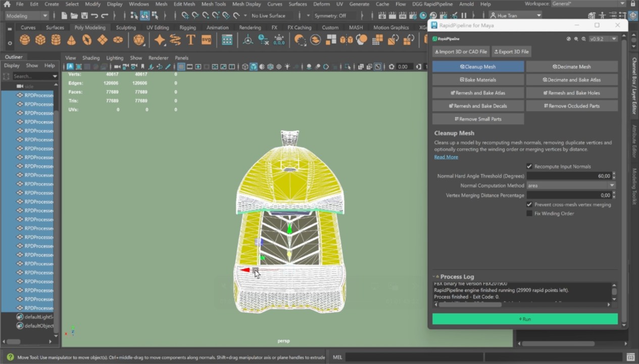Click the platonic solid shelf icon
The image size is (639, 364).
pyautogui.click(x=139, y=39)
